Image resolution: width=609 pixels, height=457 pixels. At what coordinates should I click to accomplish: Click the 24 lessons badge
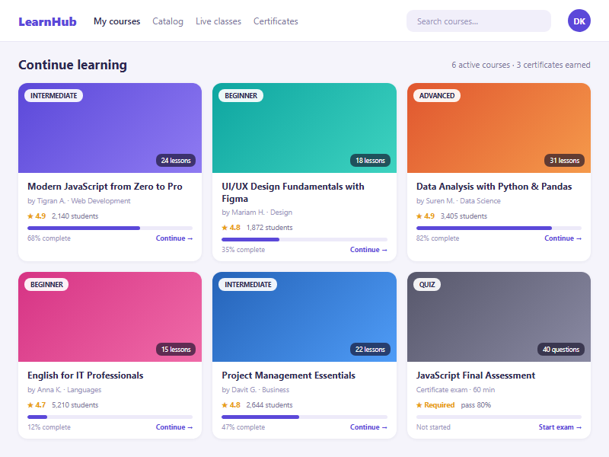176,161
